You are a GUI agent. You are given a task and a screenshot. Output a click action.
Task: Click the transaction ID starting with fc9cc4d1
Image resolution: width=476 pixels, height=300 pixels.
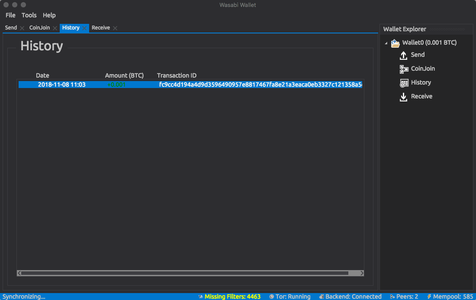point(261,85)
